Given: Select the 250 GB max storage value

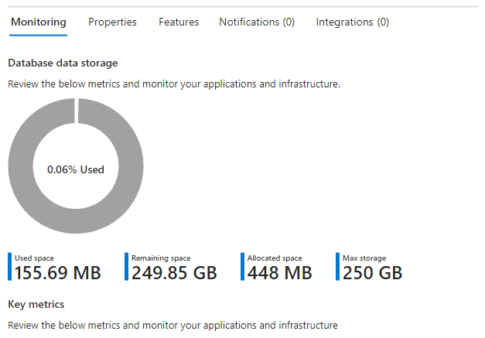Looking at the screenshot, I should click(x=373, y=272).
